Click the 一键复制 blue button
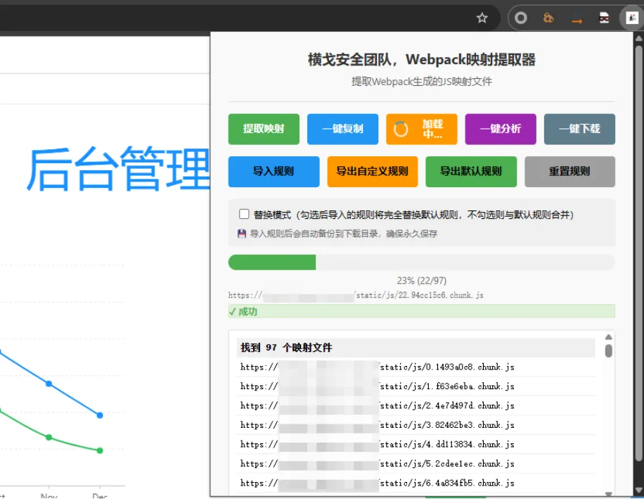The image size is (644, 499). [342, 129]
